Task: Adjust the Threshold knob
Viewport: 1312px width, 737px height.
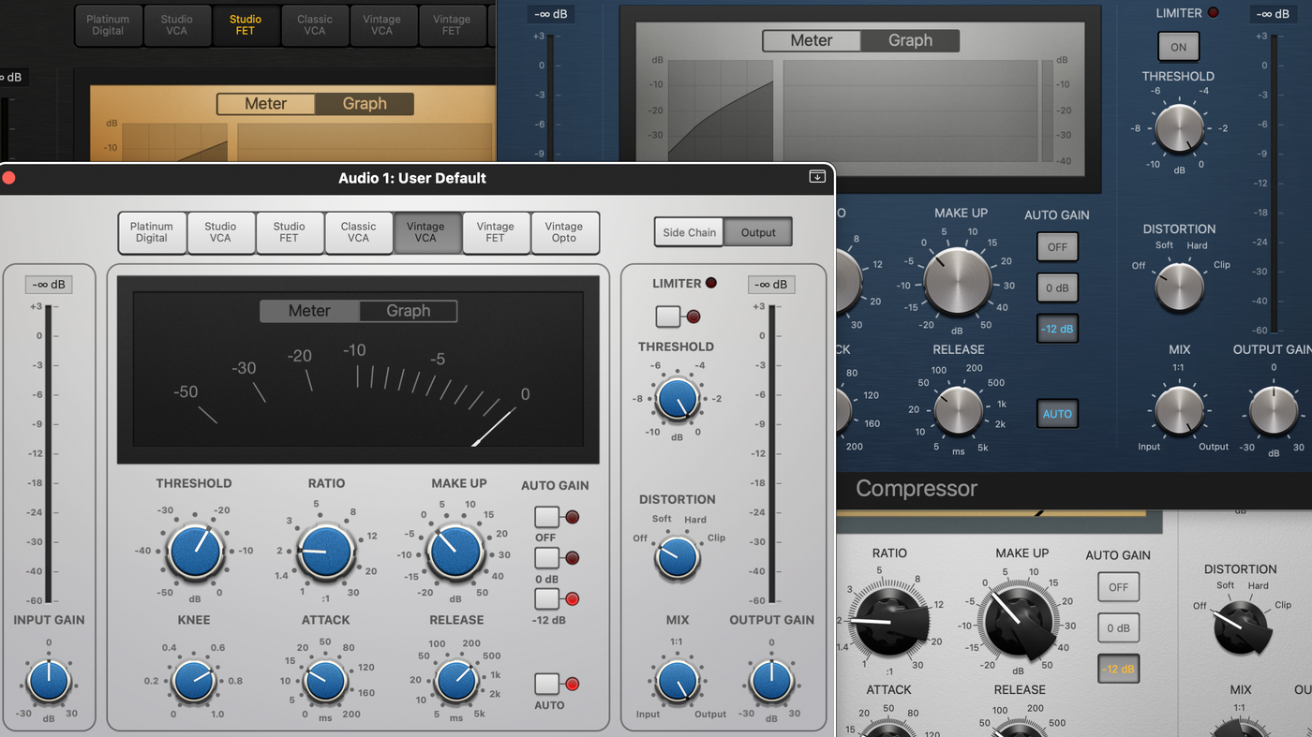Action: 194,553
